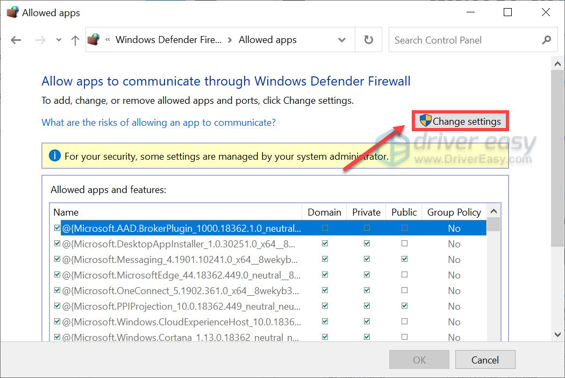Screen dimensions: 565x378
Task: Select the Microsoft.PPIProjection row name
Action: pyautogui.click(x=181, y=306)
